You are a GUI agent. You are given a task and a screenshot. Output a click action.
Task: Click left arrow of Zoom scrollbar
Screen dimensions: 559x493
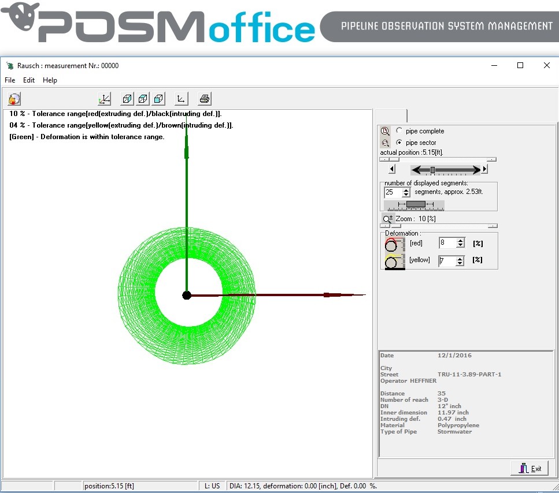coord(386,226)
